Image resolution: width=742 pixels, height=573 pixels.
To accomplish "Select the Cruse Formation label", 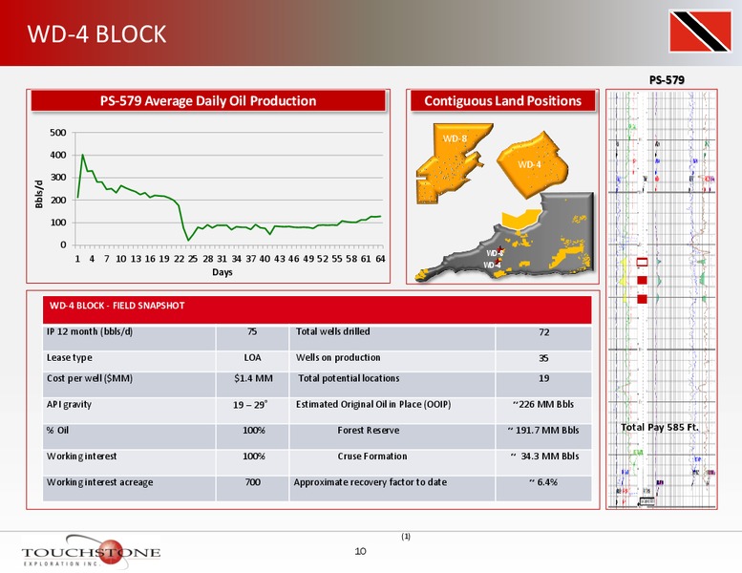I will [x=371, y=456].
